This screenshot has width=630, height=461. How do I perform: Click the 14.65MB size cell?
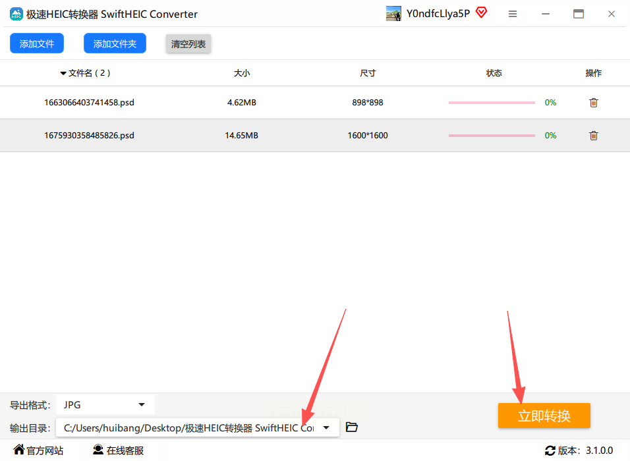tap(241, 136)
